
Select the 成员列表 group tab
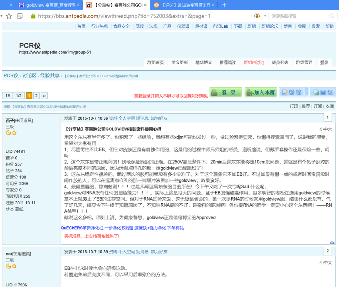280,62
